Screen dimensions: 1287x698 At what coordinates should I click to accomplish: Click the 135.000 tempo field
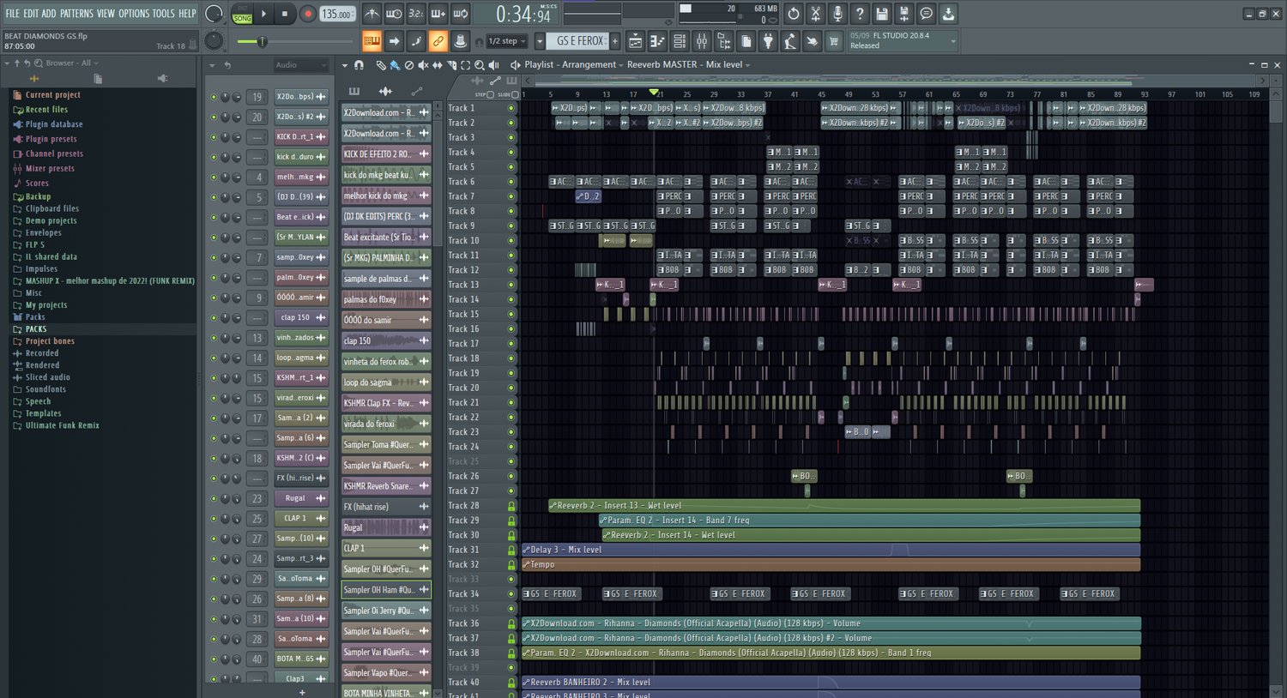tap(337, 14)
